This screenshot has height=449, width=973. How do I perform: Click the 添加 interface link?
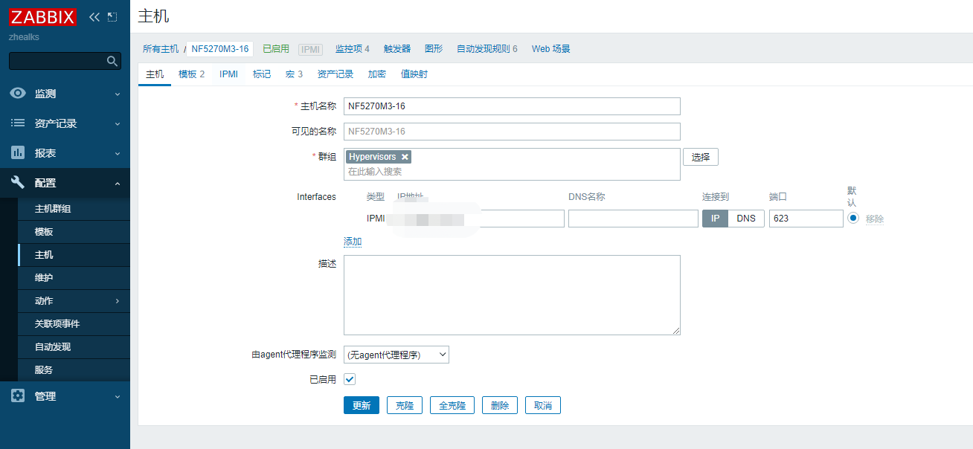(x=353, y=242)
